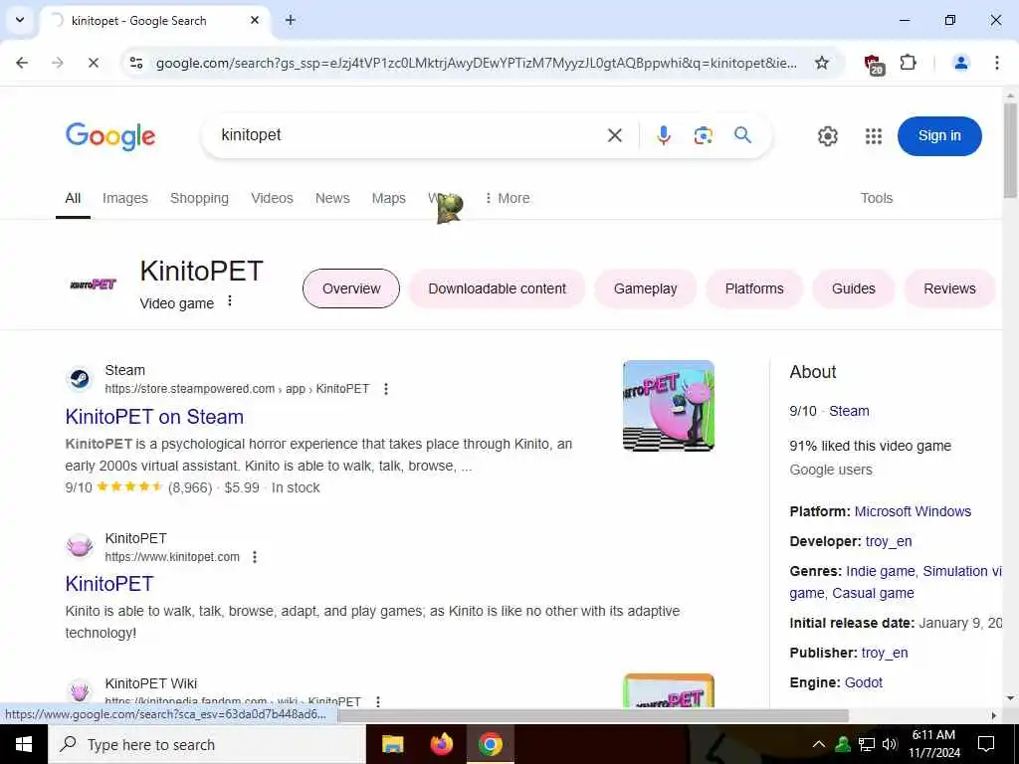Select the Reviews chip

coord(949,288)
